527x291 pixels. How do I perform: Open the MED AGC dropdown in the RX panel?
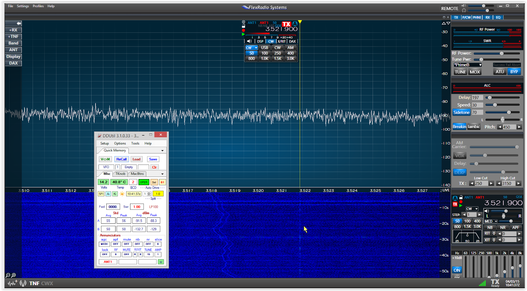pos(491,221)
